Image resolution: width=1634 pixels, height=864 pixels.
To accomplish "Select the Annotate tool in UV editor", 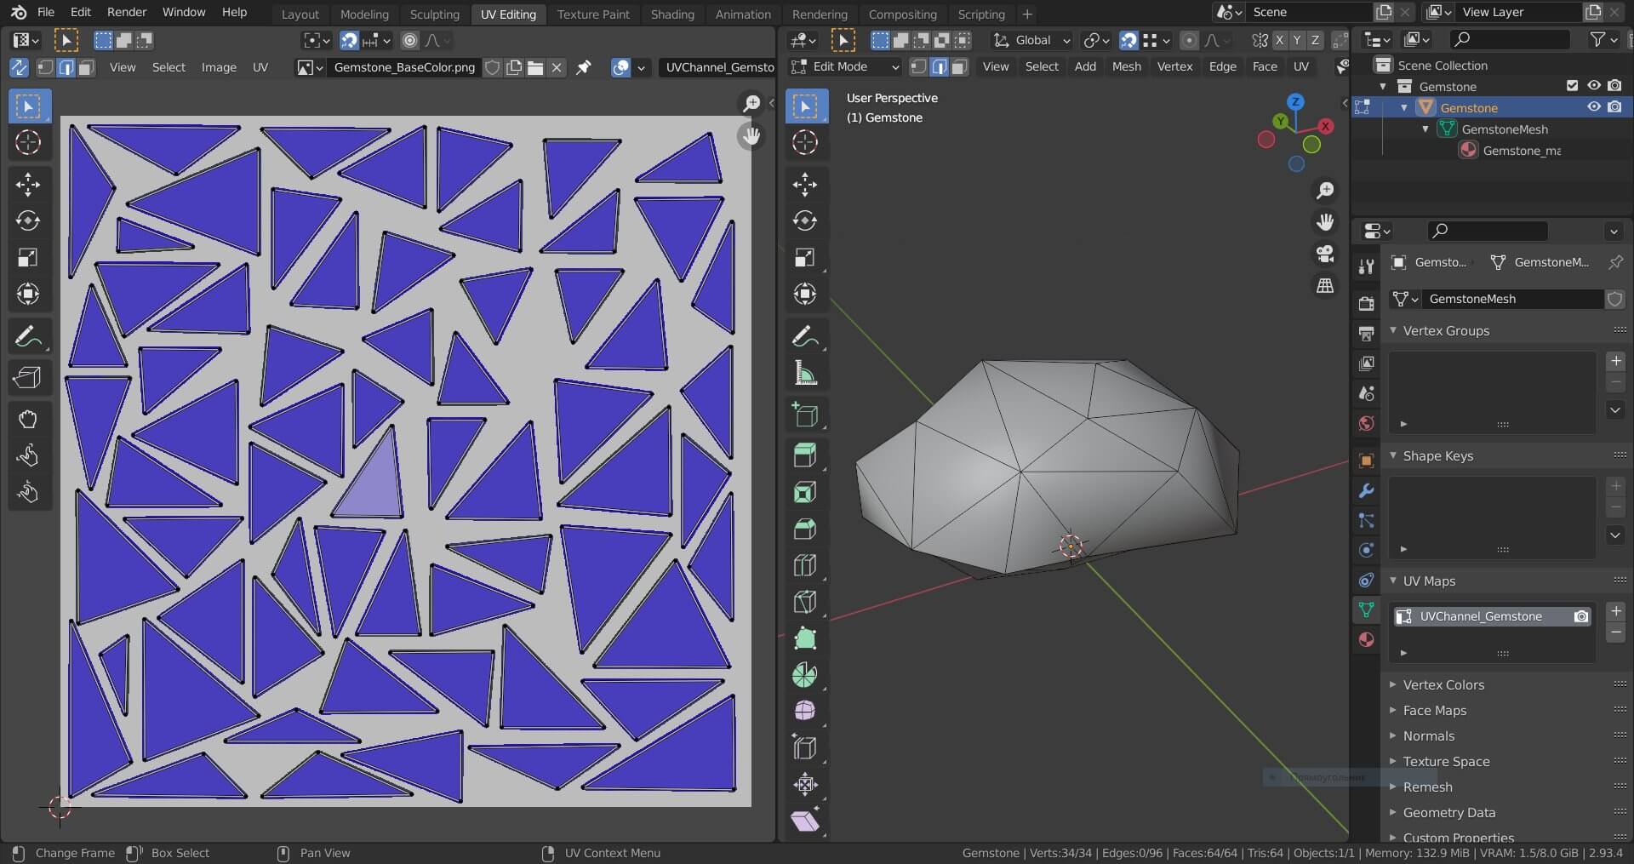I will 28,337.
